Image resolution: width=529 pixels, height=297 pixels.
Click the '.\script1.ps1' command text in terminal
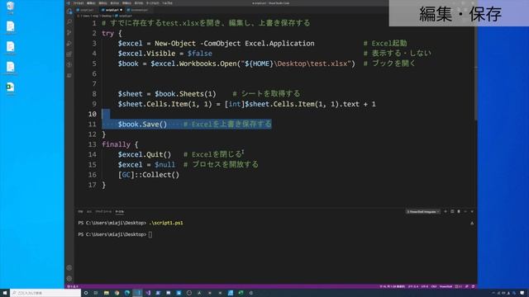(x=166, y=223)
